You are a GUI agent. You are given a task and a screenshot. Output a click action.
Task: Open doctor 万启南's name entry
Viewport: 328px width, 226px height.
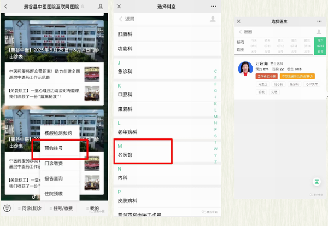click(x=261, y=63)
